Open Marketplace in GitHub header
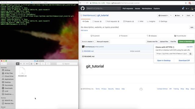The height and width of the screenshot is (109, 195). pos(147,8)
